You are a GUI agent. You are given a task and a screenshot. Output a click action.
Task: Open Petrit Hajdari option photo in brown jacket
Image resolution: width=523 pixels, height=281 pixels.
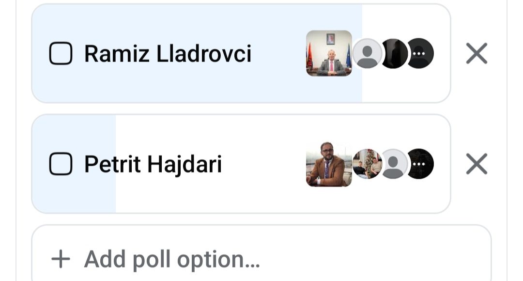click(x=329, y=164)
